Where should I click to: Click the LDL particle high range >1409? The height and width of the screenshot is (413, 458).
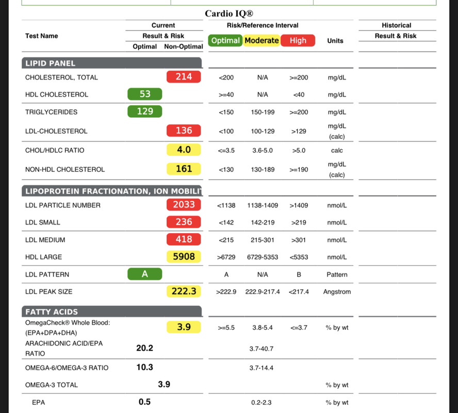299,205
